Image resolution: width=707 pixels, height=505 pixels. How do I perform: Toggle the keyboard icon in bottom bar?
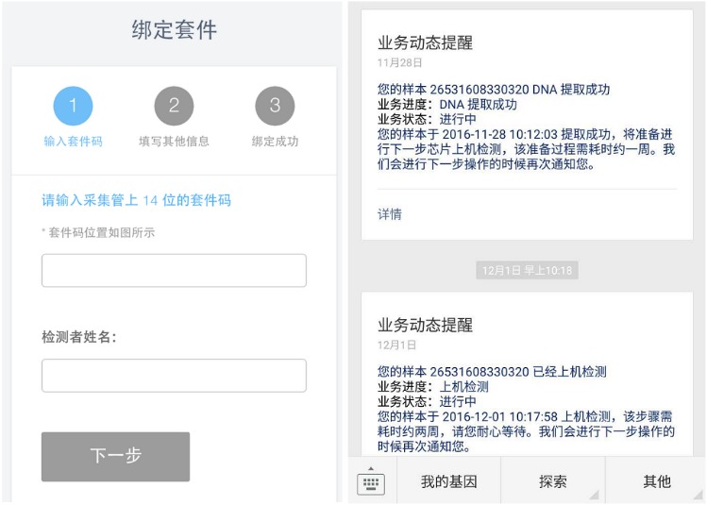371,482
